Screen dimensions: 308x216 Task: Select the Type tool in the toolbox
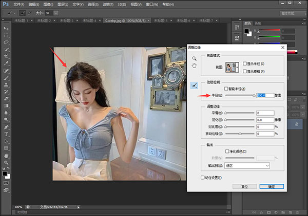click(6, 133)
